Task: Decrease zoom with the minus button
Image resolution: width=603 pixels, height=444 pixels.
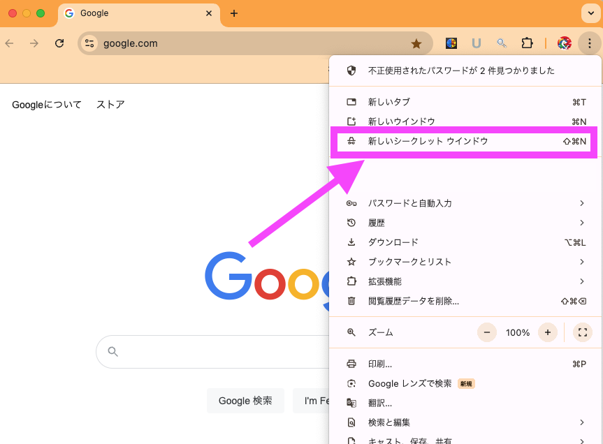Action: pyautogui.click(x=487, y=332)
